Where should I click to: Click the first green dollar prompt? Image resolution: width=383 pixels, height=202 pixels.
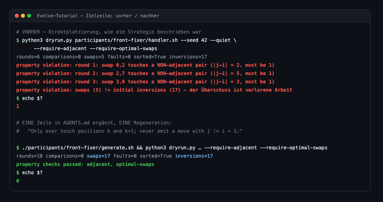(x=18, y=40)
